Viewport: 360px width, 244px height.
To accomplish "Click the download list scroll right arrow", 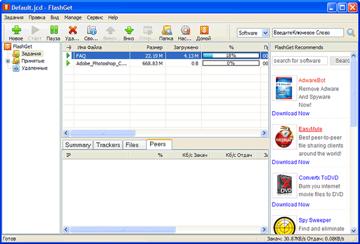I will [264, 132].
